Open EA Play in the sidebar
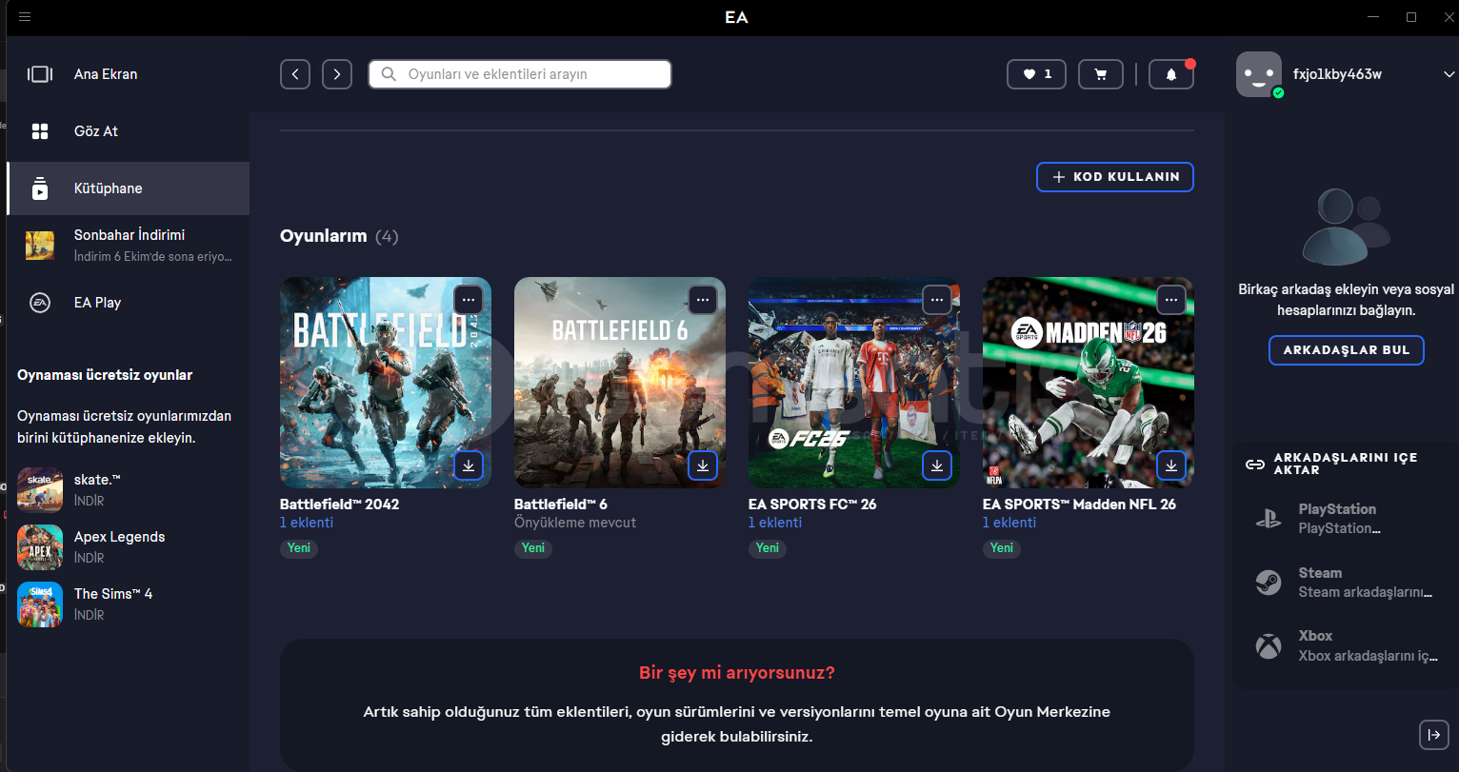Viewport: 1459px width, 772px height. click(x=128, y=303)
